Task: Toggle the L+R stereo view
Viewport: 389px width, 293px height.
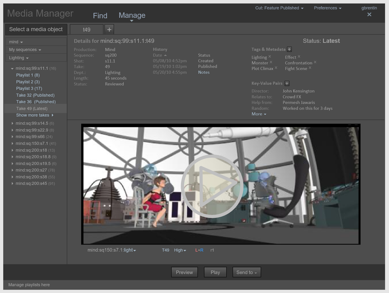Action: click(x=199, y=250)
